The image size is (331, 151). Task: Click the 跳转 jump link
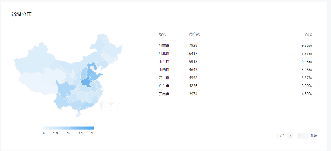[314, 136]
